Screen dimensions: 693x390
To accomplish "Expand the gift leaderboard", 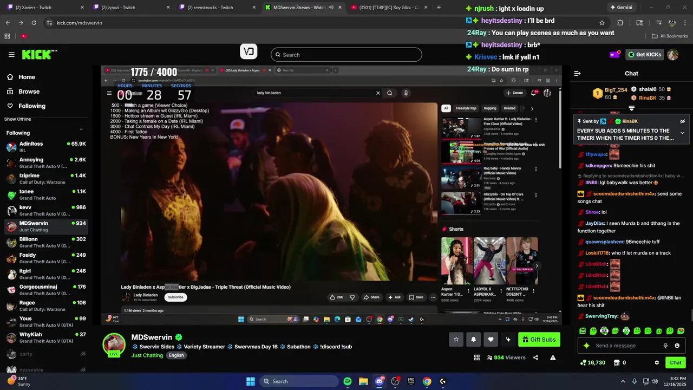I will click(631, 108).
